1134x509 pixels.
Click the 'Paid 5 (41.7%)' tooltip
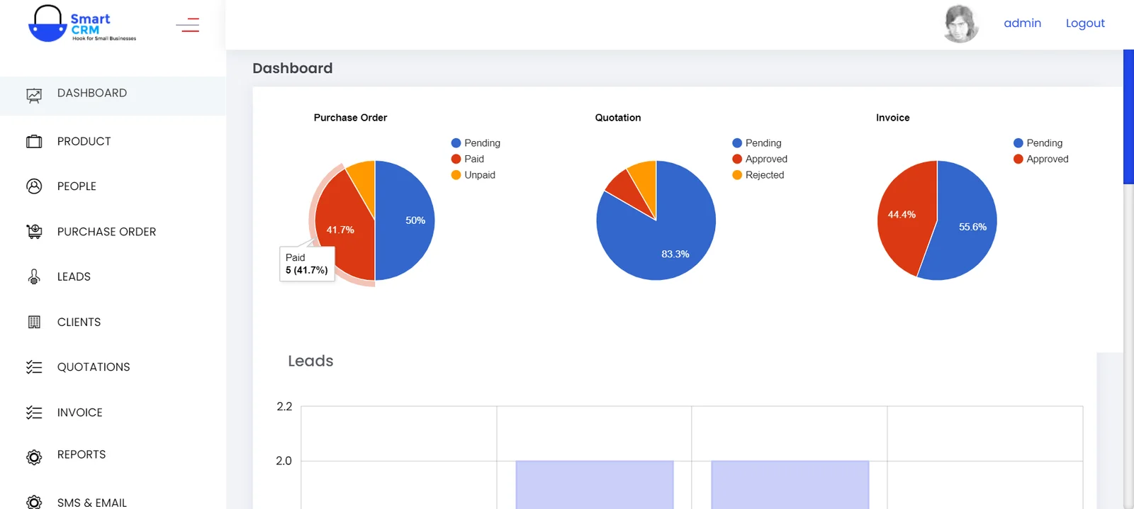(307, 264)
